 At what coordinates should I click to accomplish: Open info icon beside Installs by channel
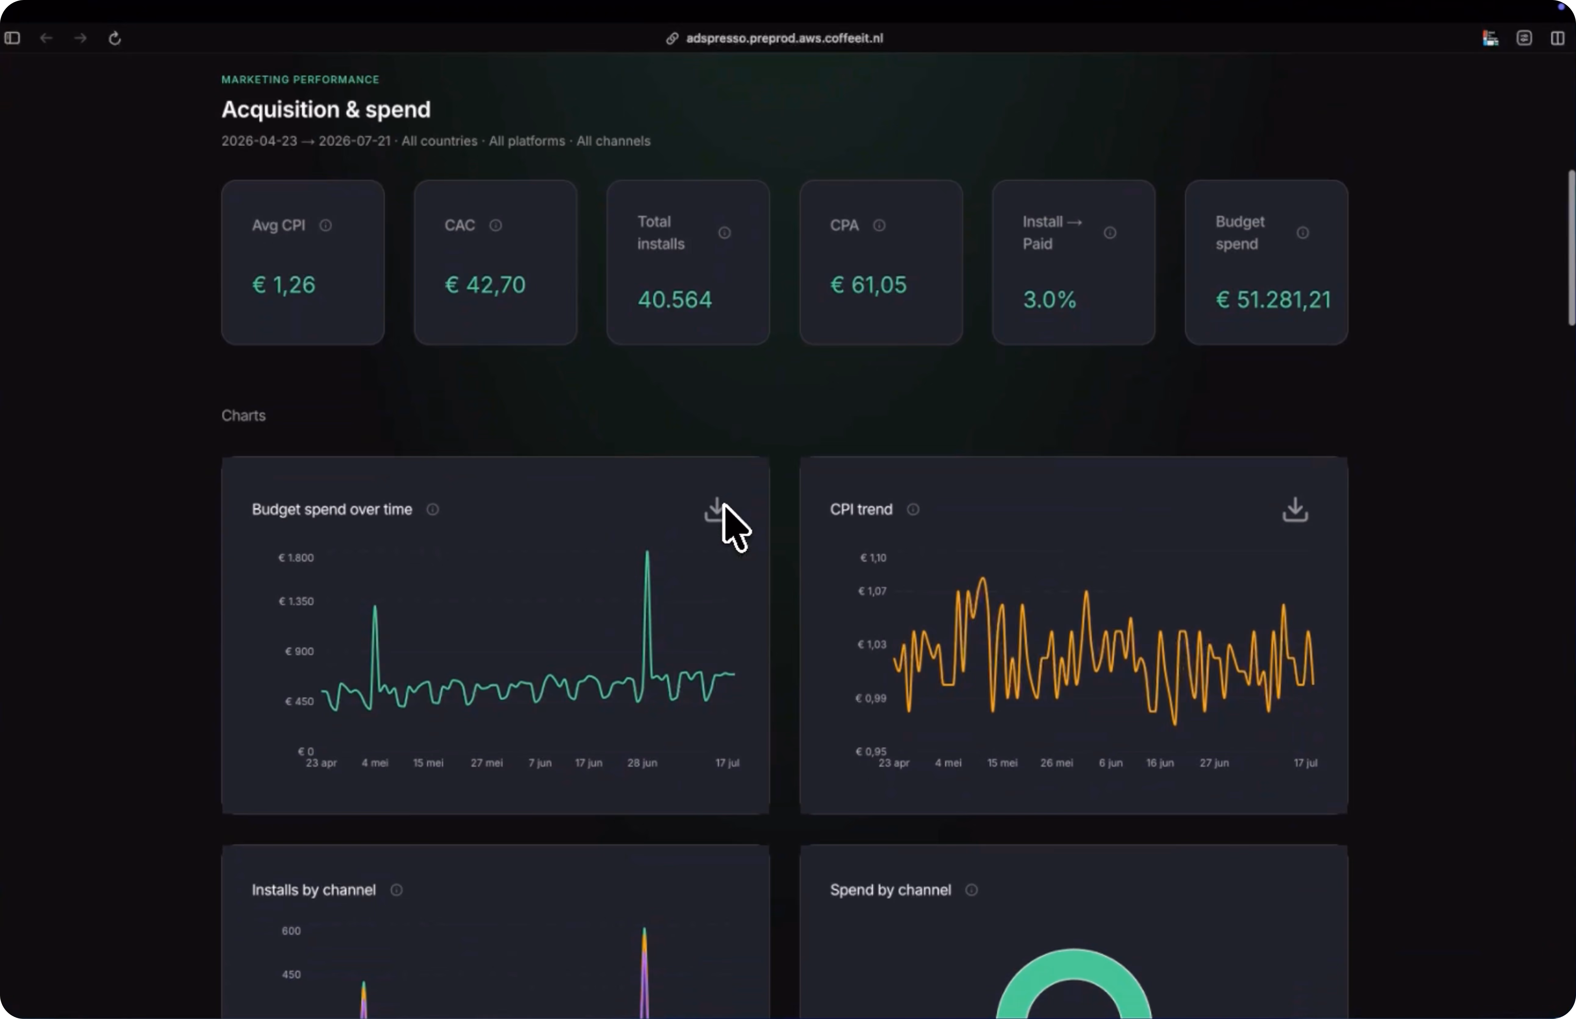[x=396, y=890]
